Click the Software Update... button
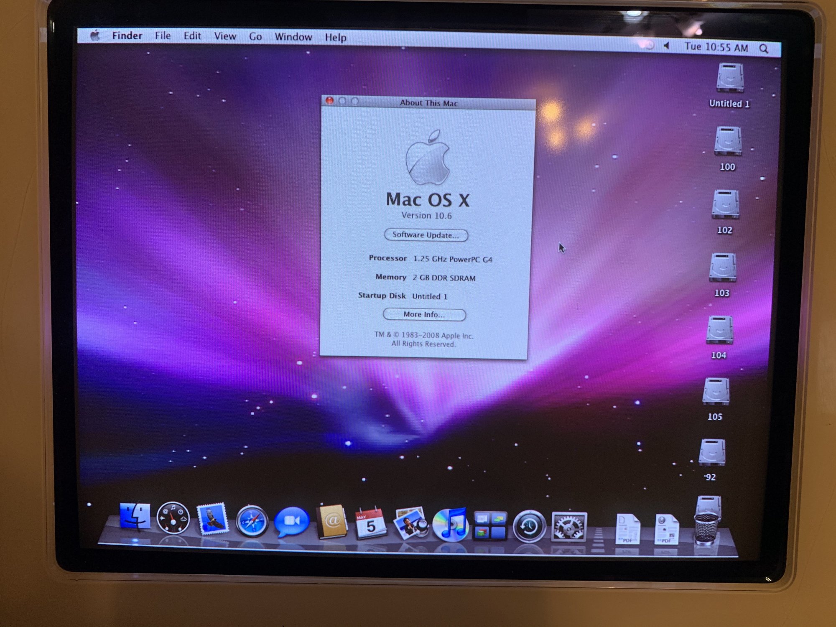The height and width of the screenshot is (627, 836). 426,235
